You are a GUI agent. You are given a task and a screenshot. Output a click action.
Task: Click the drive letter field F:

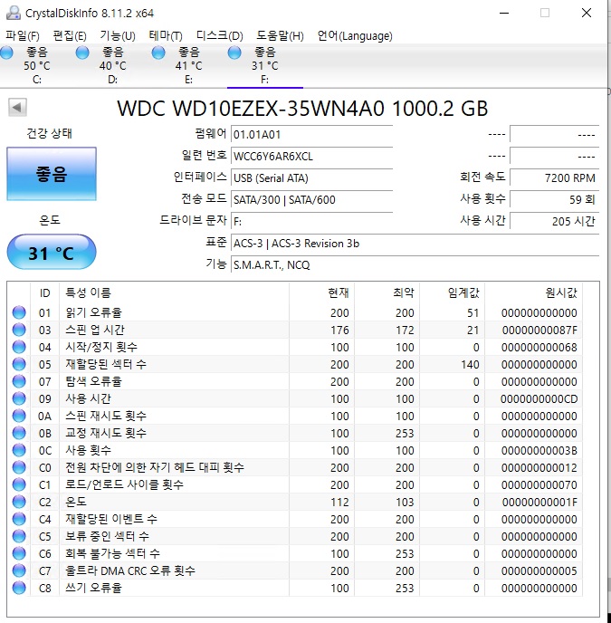pyautogui.click(x=312, y=221)
